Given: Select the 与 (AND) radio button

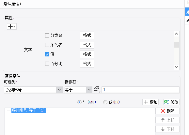Looking at the screenshot, I should pos(79,102).
